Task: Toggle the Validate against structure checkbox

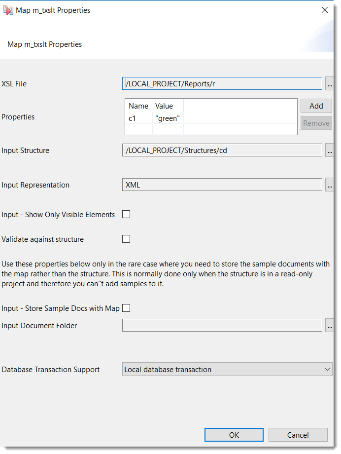Action: coord(126,239)
